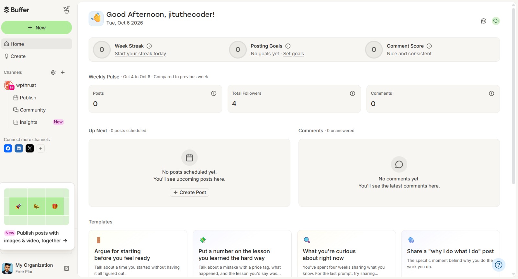Click the page vertical scrollbar
The image size is (518, 279).
(513, 96)
